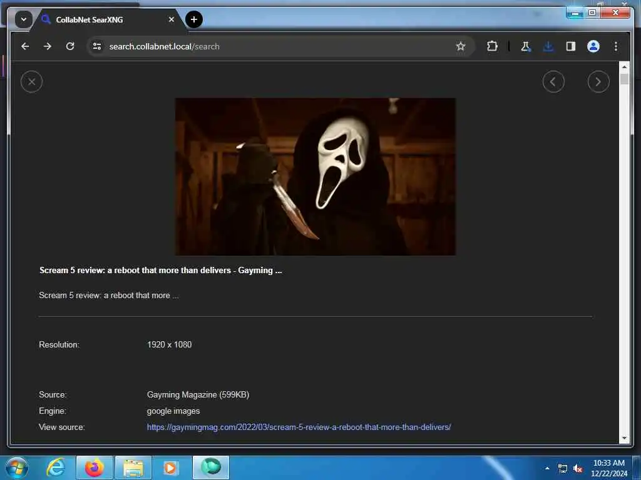This screenshot has height=480, width=641.
Task: Close the CollabNet SearXNG tab
Action: (172, 19)
